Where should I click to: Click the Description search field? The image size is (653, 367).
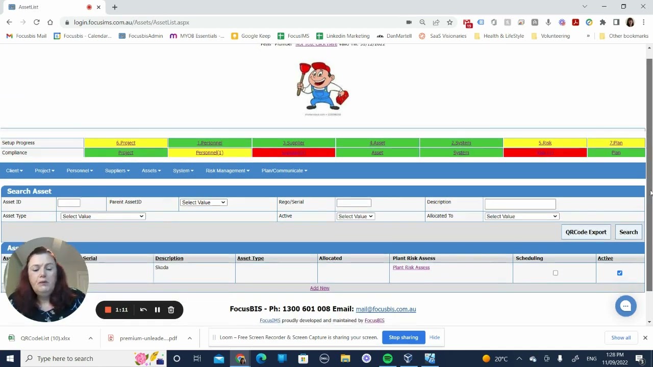point(520,204)
